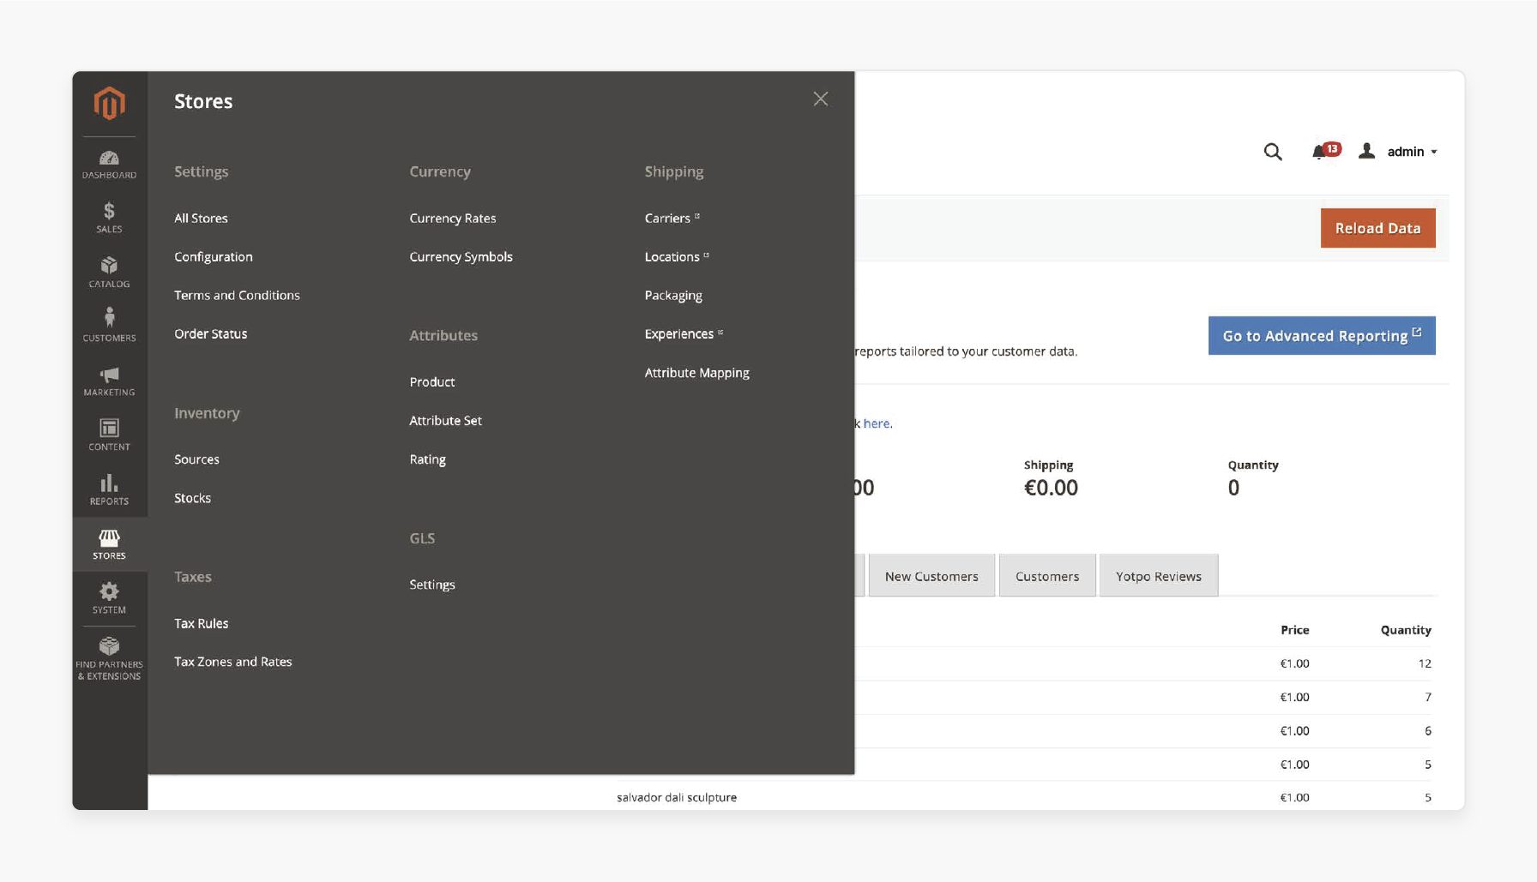Click the Shipping €0.00 value
The image size is (1537, 882).
click(x=1051, y=488)
